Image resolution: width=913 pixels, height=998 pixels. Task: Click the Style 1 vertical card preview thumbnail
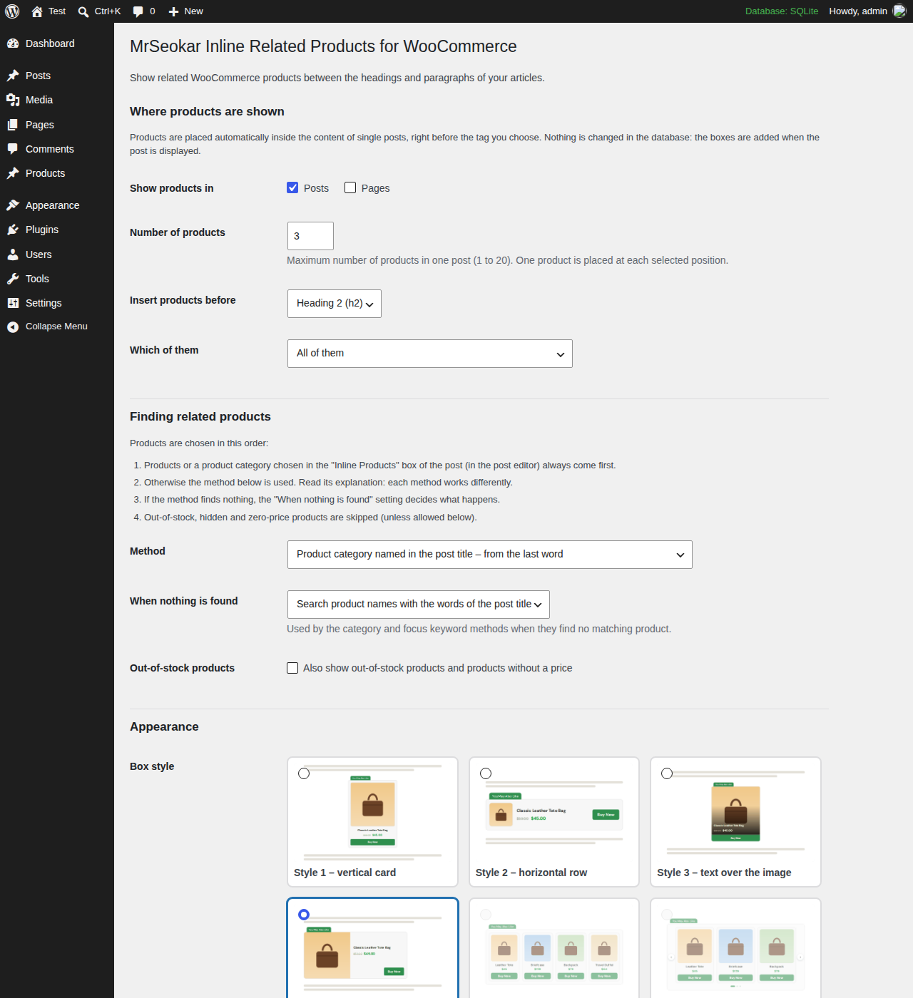click(373, 812)
